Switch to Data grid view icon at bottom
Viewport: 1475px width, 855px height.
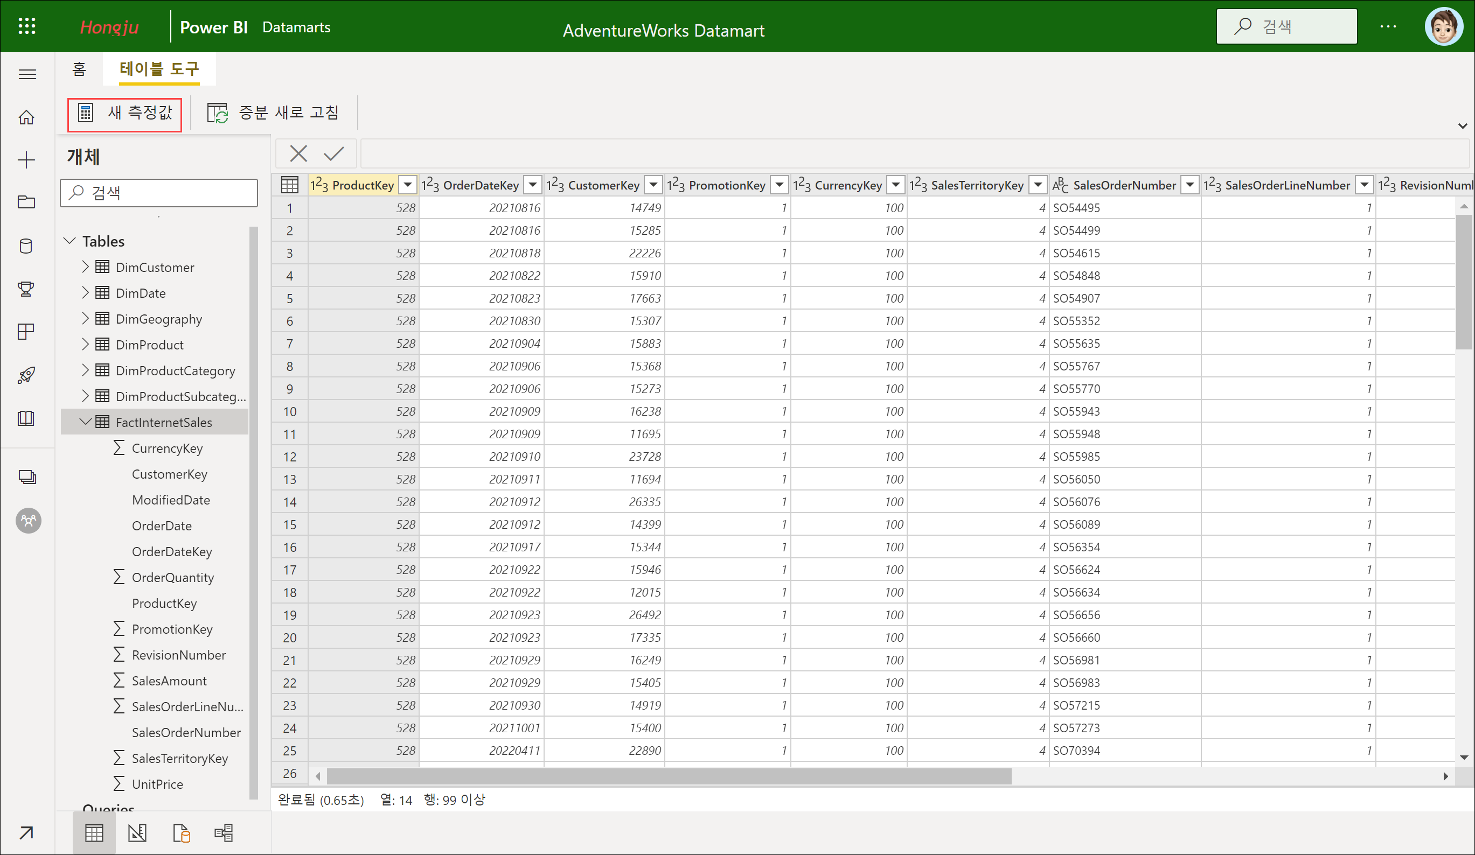[x=94, y=832]
